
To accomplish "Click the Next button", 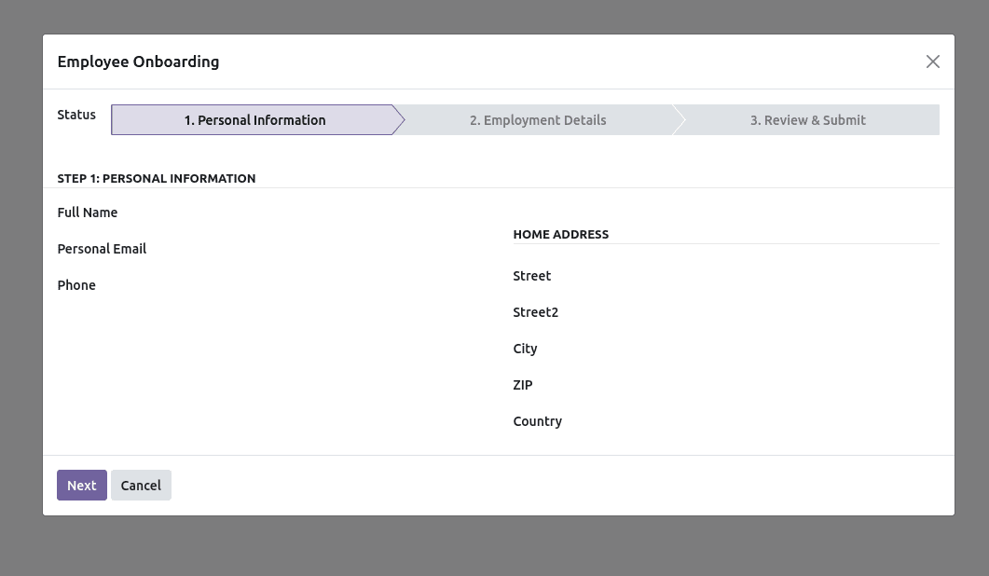I will 81,485.
